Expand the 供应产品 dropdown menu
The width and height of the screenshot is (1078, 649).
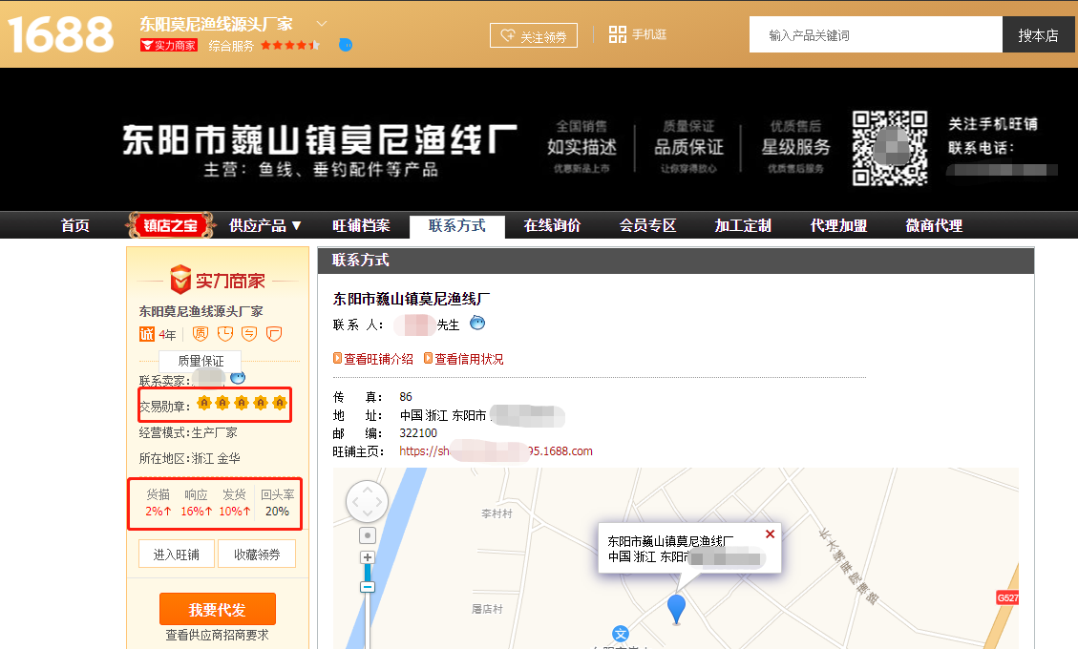(265, 225)
